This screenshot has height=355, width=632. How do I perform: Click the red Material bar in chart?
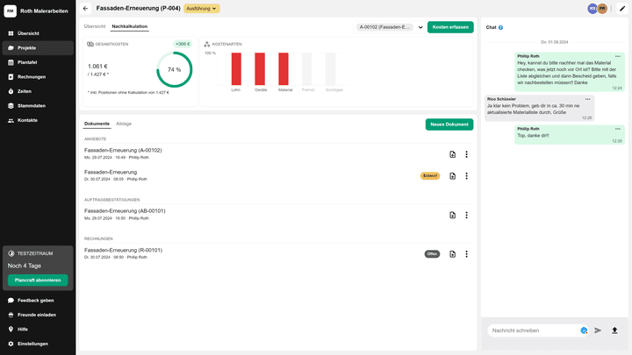[285, 68]
